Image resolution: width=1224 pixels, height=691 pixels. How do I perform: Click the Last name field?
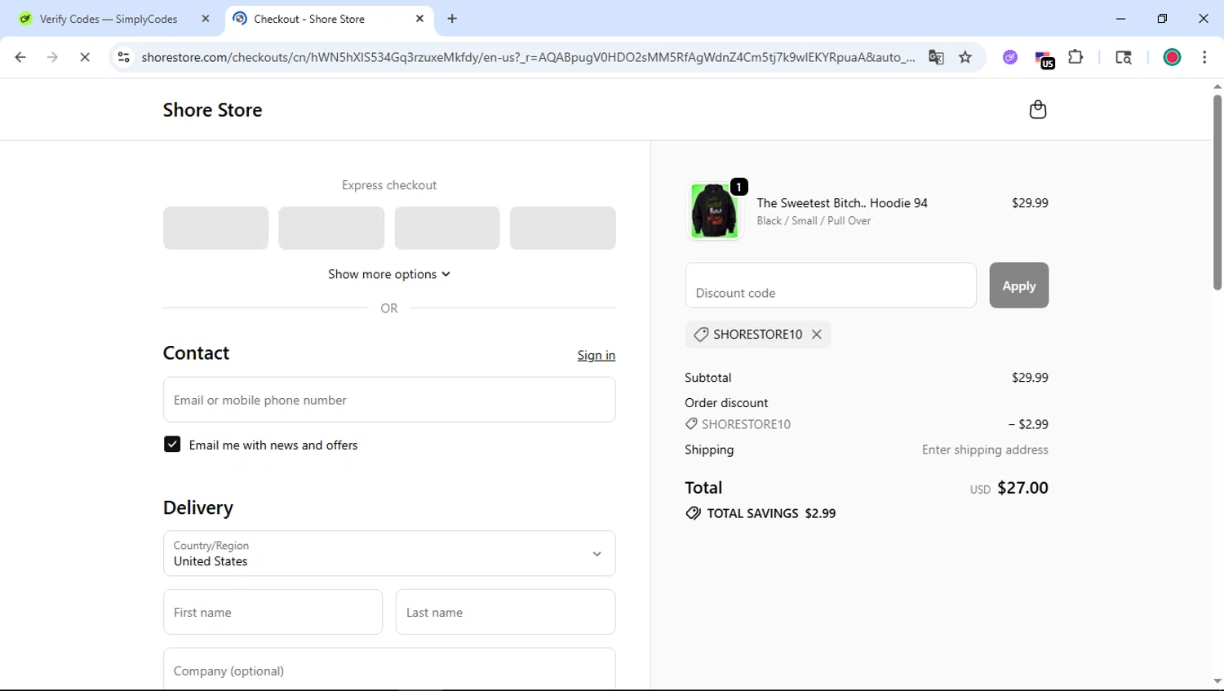pyautogui.click(x=505, y=612)
